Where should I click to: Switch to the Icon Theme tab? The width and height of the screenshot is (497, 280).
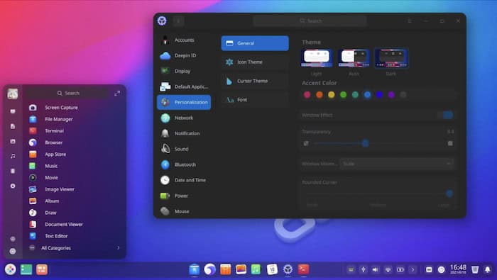tap(255, 62)
